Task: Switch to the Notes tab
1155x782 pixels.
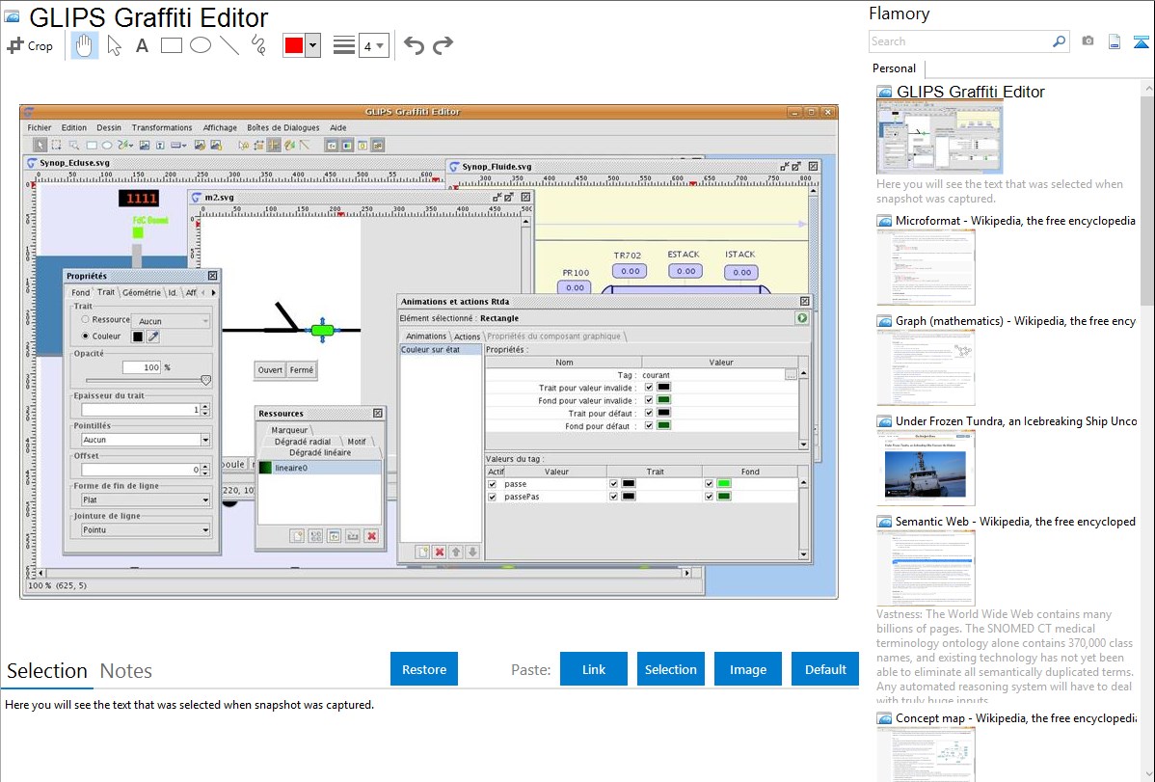Action: click(x=126, y=671)
